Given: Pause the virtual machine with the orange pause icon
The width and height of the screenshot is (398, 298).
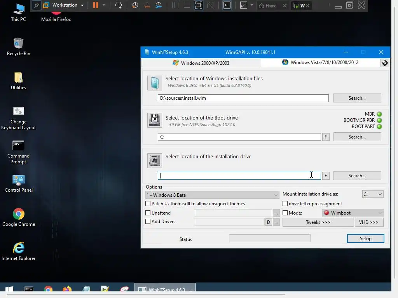Looking at the screenshot, I should [96, 5].
